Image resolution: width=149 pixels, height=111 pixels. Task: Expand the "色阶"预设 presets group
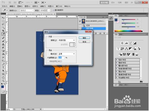(117, 60)
